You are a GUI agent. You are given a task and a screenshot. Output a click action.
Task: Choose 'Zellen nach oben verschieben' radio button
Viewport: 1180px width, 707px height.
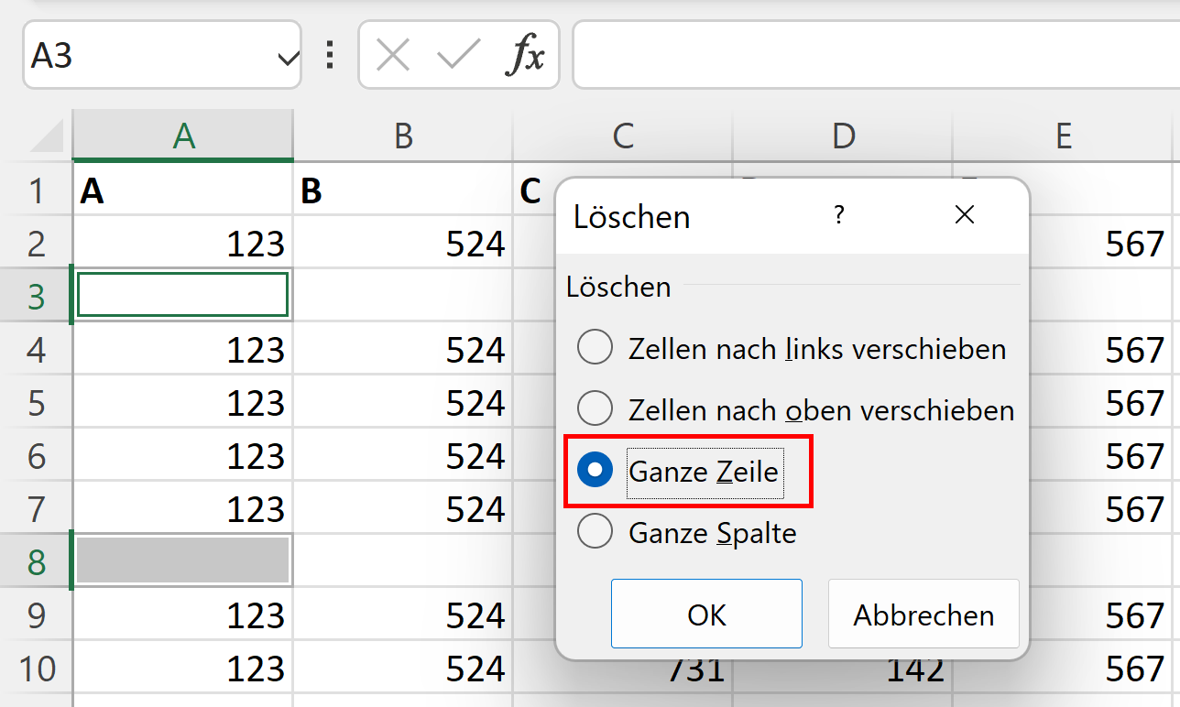[x=595, y=409]
